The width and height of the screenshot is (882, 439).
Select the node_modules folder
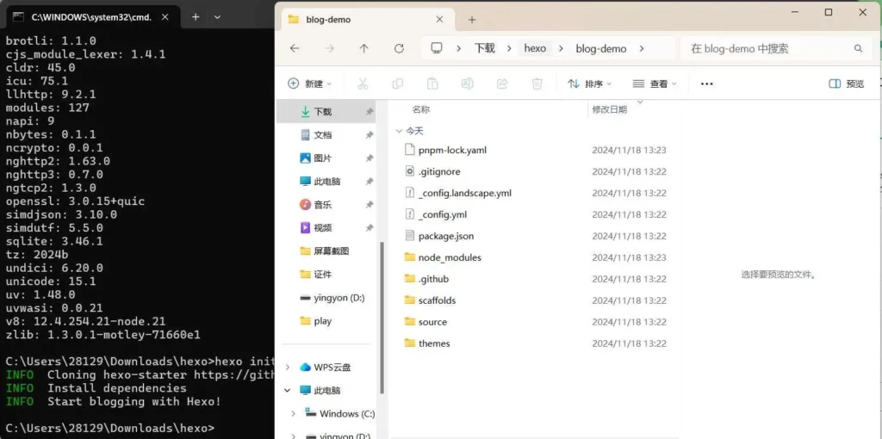pyautogui.click(x=449, y=257)
